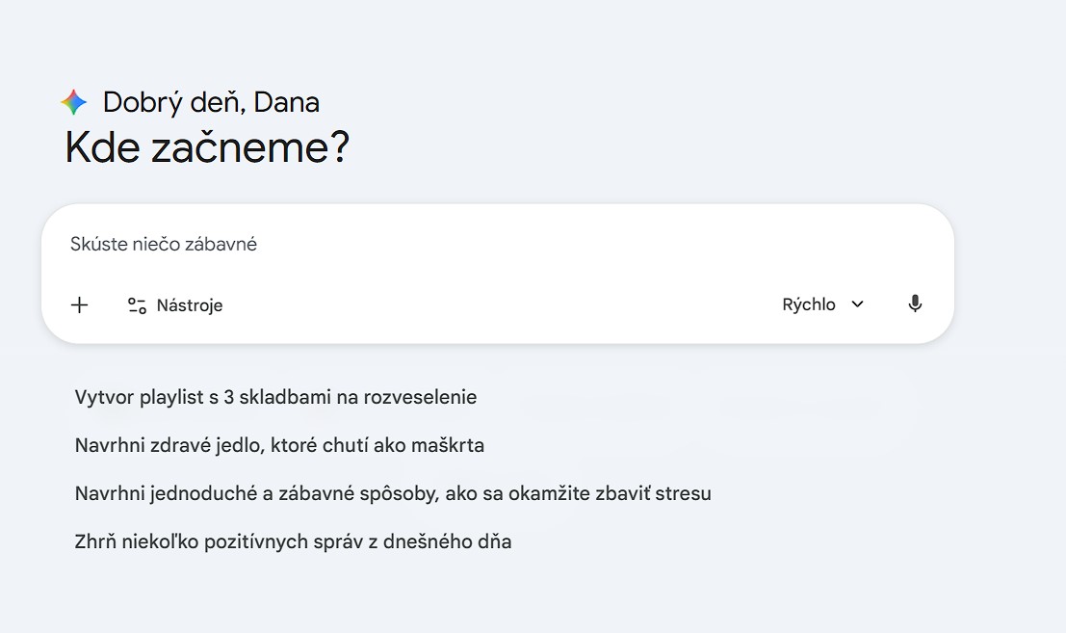The width and height of the screenshot is (1066, 633).
Task: Activate the microphone voice input icon
Action: click(x=915, y=304)
